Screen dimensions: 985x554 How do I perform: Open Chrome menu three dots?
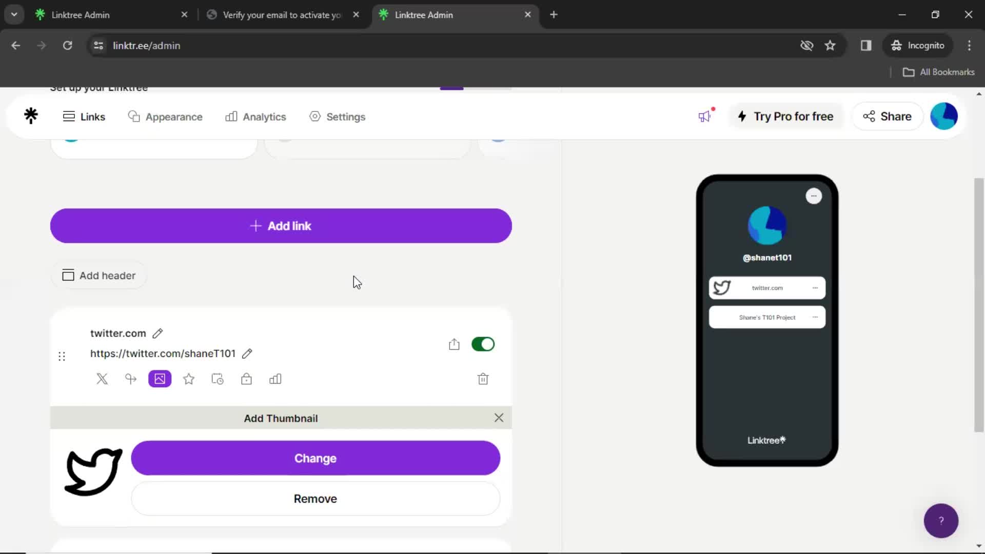[x=969, y=46]
